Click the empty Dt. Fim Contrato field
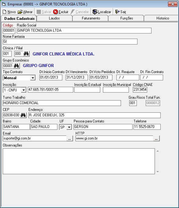 pyautogui.click(x=152, y=77)
